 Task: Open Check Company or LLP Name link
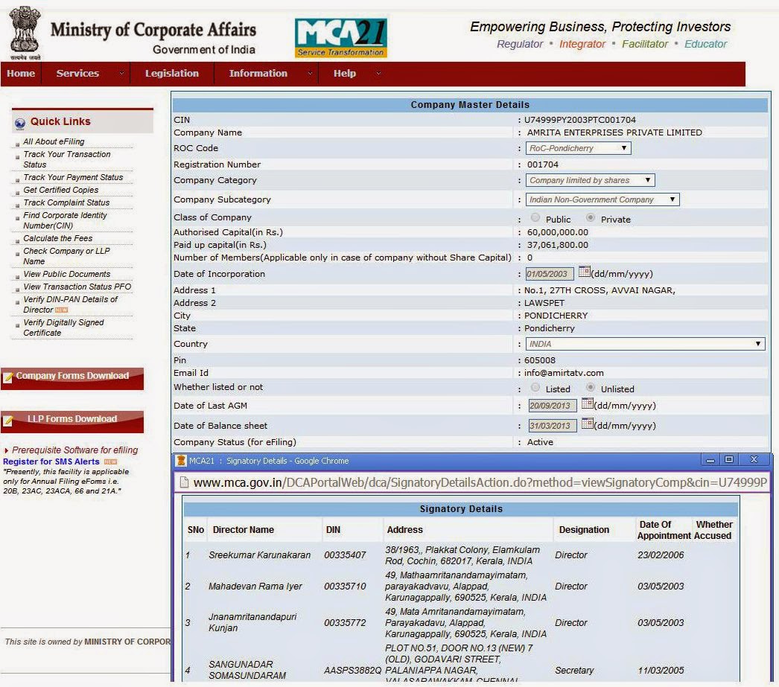point(66,256)
